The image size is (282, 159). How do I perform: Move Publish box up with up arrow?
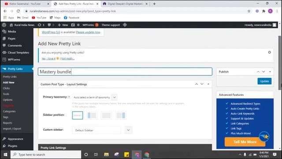(258, 72)
